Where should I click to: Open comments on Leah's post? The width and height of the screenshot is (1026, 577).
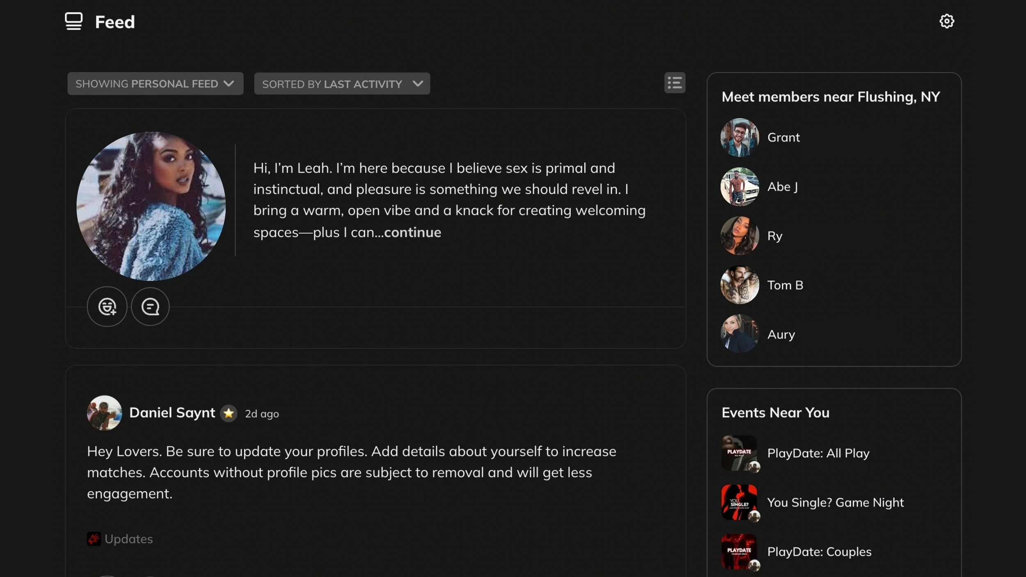150,307
